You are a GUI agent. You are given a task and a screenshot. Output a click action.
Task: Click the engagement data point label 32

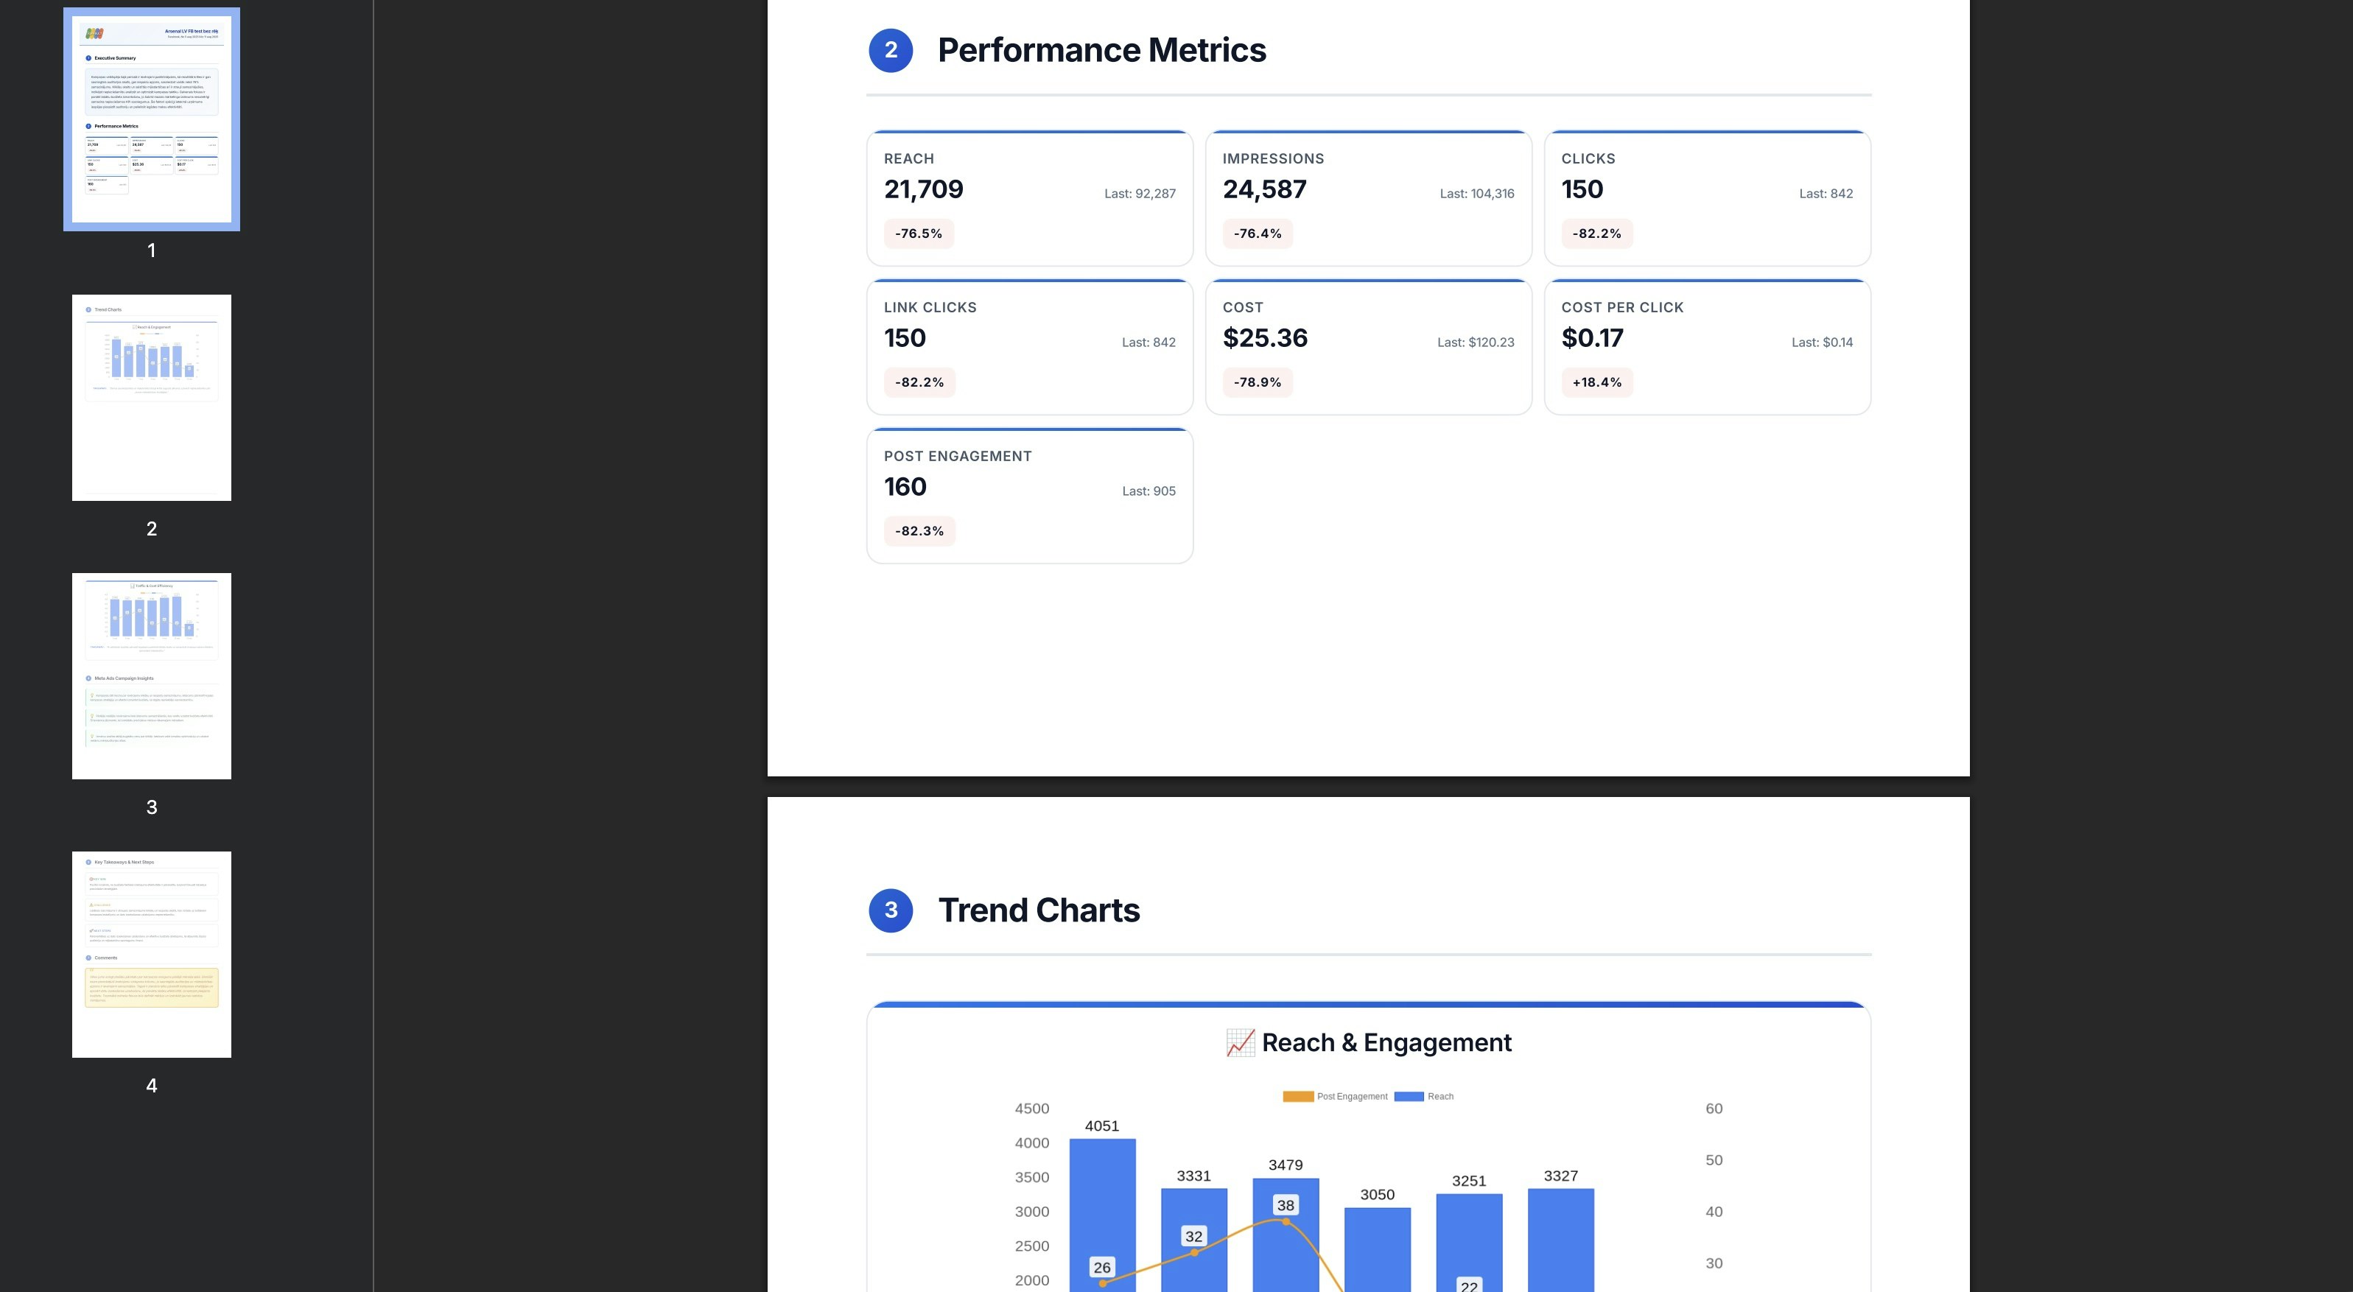click(x=1194, y=1236)
